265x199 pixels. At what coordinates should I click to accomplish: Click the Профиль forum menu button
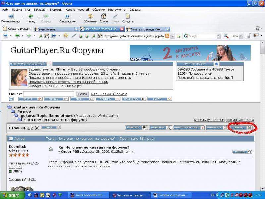pyautogui.click(x=108, y=99)
